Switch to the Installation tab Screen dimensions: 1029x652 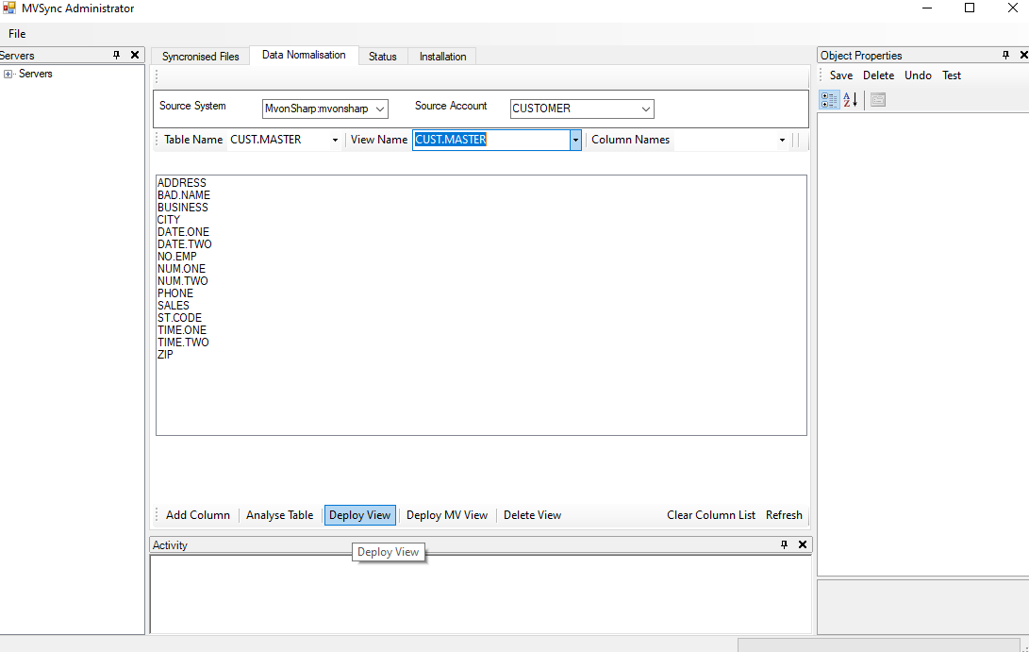[x=443, y=57]
